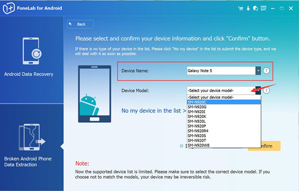Screen dimensions: 299x191
Task: Choose SM-N920K from the model list
Action: click(224, 116)
